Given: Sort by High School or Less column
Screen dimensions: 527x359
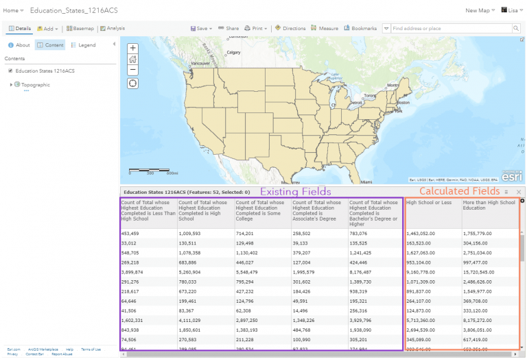Looking at the screenshot, I should coord(434,213).
